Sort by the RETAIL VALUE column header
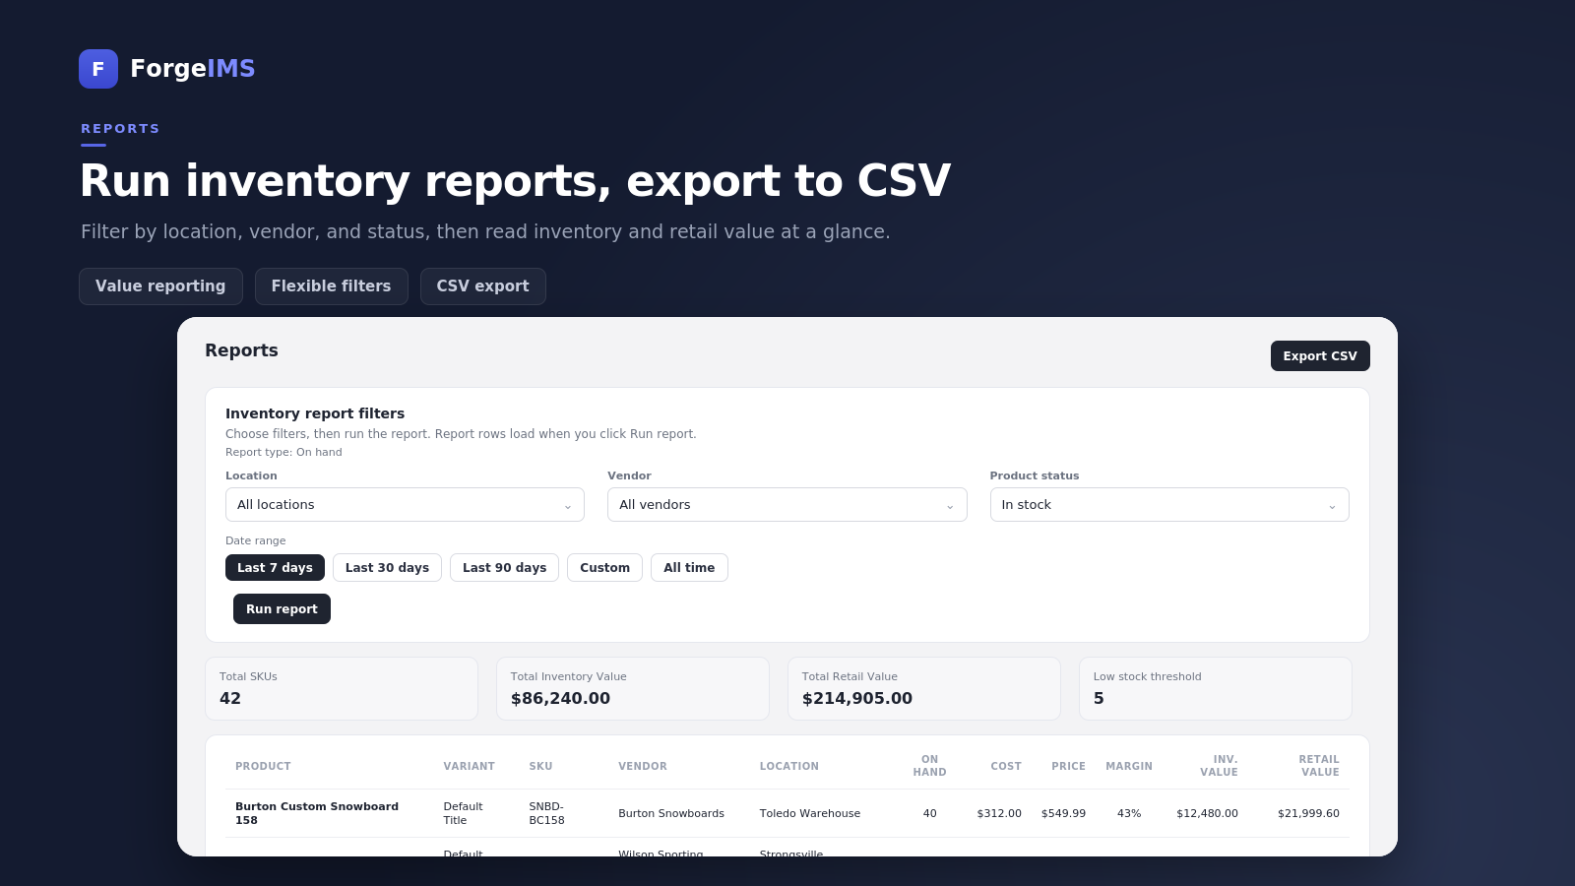1575x886 pixels. 1319,766
